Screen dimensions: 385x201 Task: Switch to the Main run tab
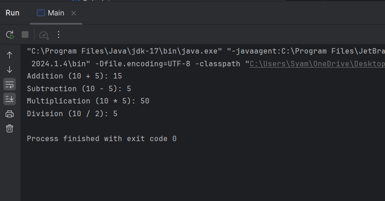(56, 13)
